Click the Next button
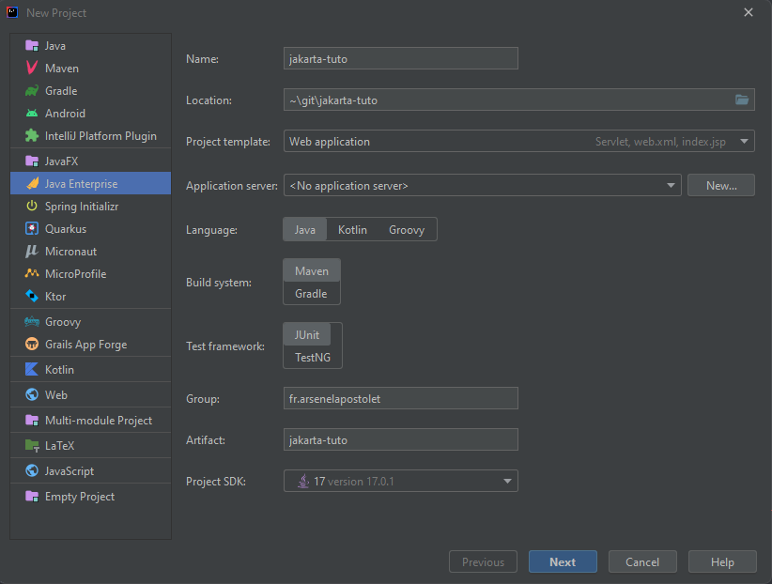 pyautogui.click(x=563, y=562)
